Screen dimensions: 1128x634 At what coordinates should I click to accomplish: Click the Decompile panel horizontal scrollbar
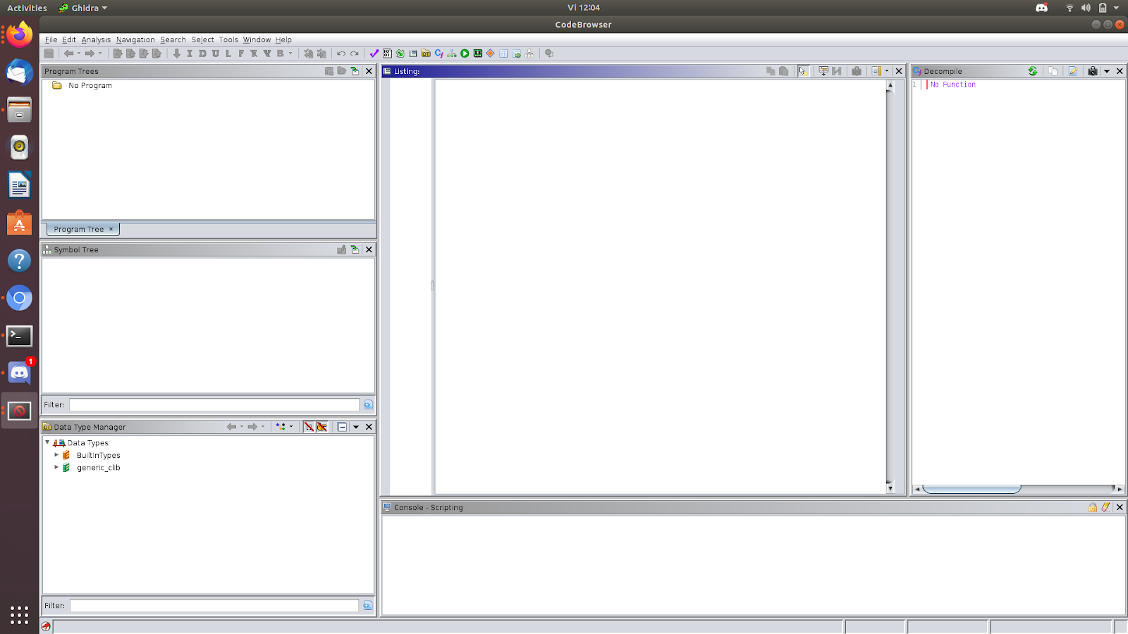click(971, 489)
